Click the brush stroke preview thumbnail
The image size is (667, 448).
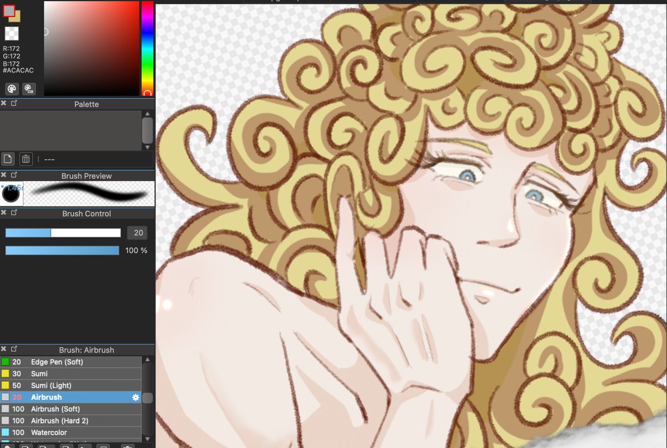click(88, 194)
